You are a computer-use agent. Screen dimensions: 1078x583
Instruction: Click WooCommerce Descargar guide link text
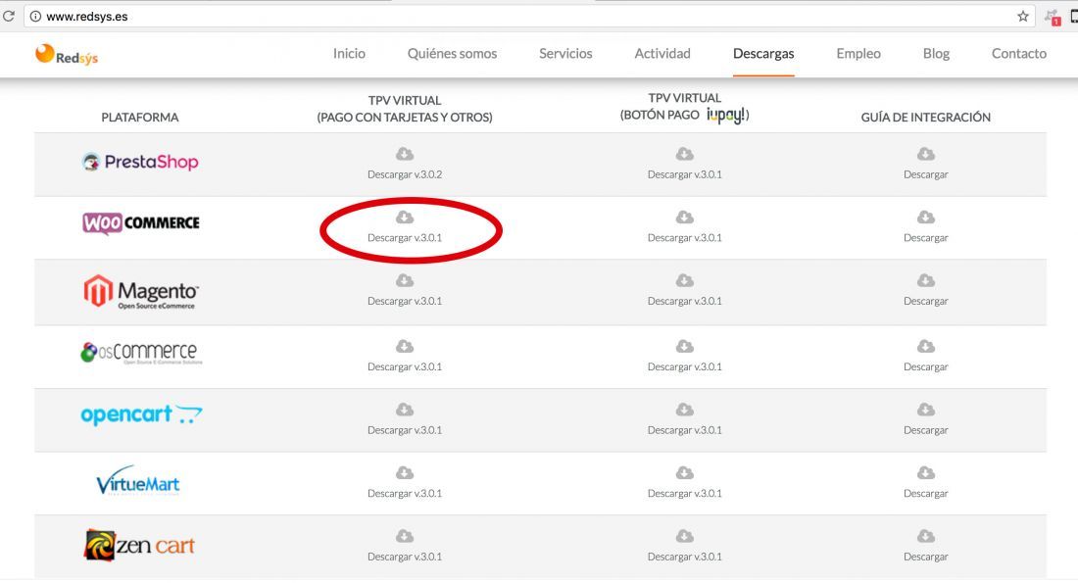pyautogui.click(x=926, y=238)
